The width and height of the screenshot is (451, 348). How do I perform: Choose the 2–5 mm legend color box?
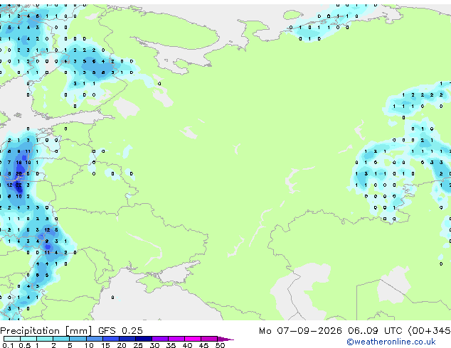click(x=61, y=339)
